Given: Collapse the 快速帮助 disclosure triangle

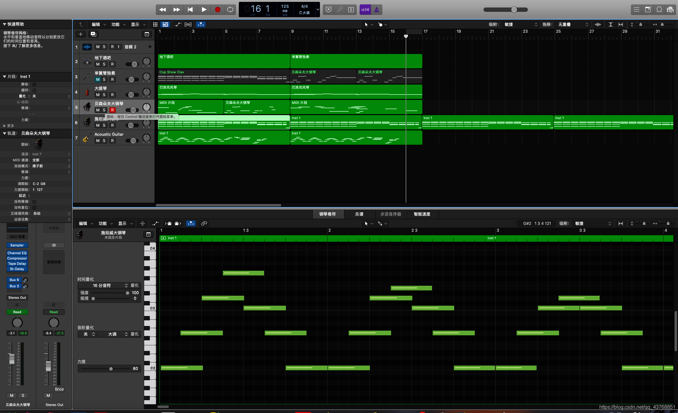Looking at the screenshot, I should (x=4, y=24).
